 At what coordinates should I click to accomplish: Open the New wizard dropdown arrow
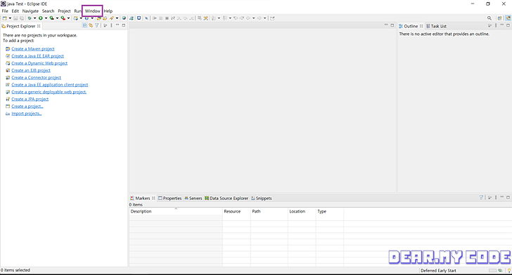[x=10, y=18]
